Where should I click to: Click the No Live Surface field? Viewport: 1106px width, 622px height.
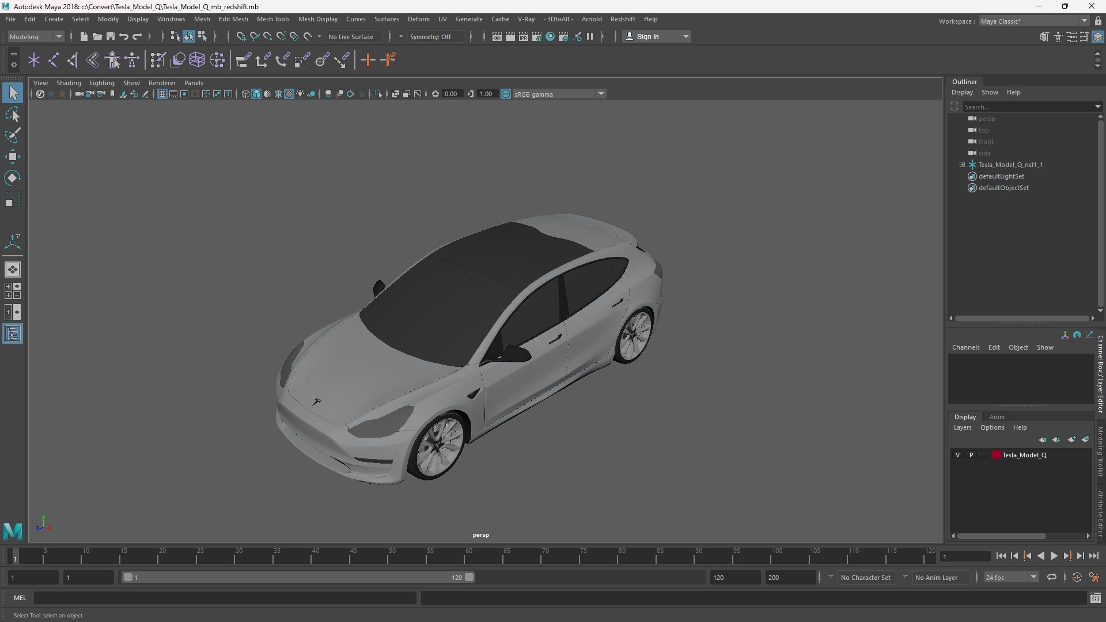[353, 36]
